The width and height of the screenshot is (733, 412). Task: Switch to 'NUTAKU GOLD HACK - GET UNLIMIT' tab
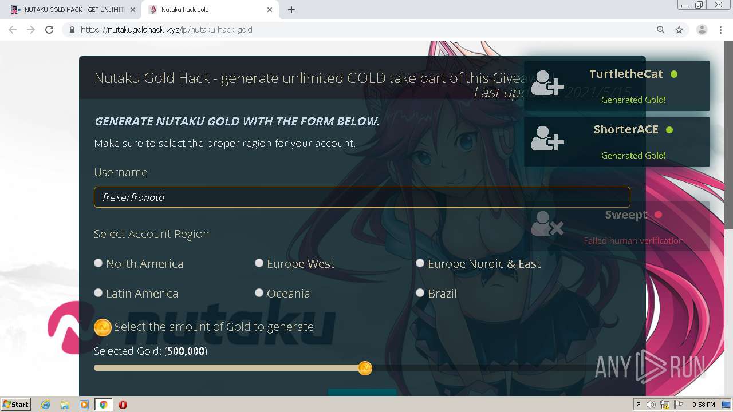[x=73, y=10]
